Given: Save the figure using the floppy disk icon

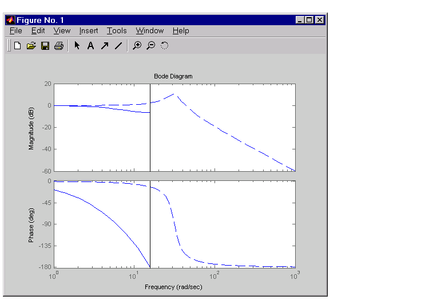Looking at the screenshot, I should pos(45,46).
